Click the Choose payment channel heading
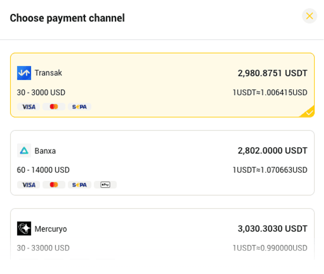Screen dimensions: 324x274 pyautogui.click(x=67, y=18)
